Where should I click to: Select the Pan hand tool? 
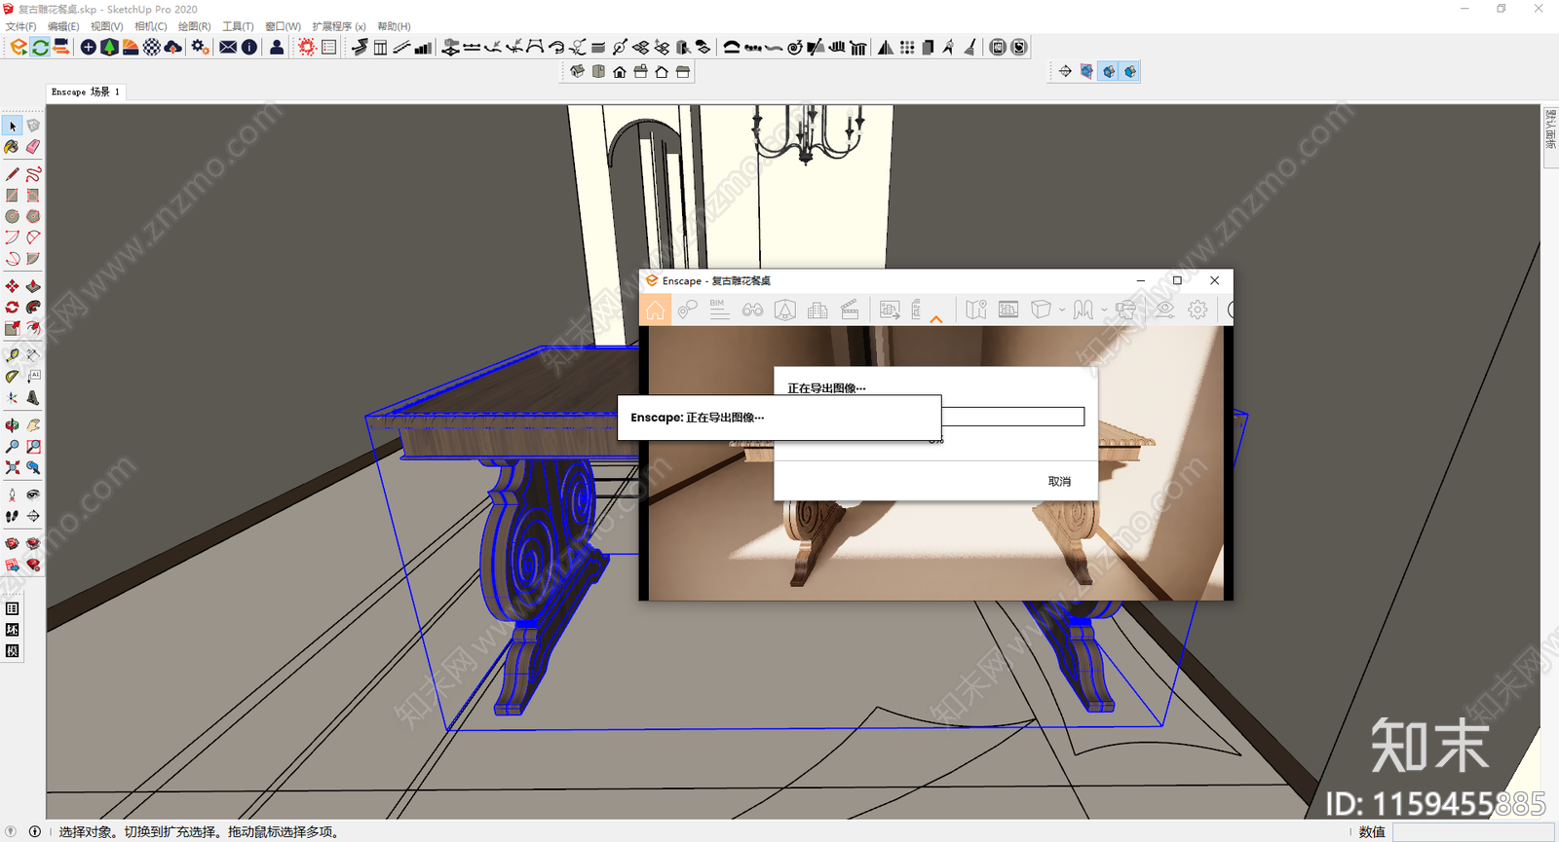[x=33, y=425]
